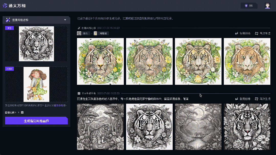Click the 风格图 style thumbnail chip
Viewport: 276px width, 155px height.
pyautogui.click(x=101, y=33)
